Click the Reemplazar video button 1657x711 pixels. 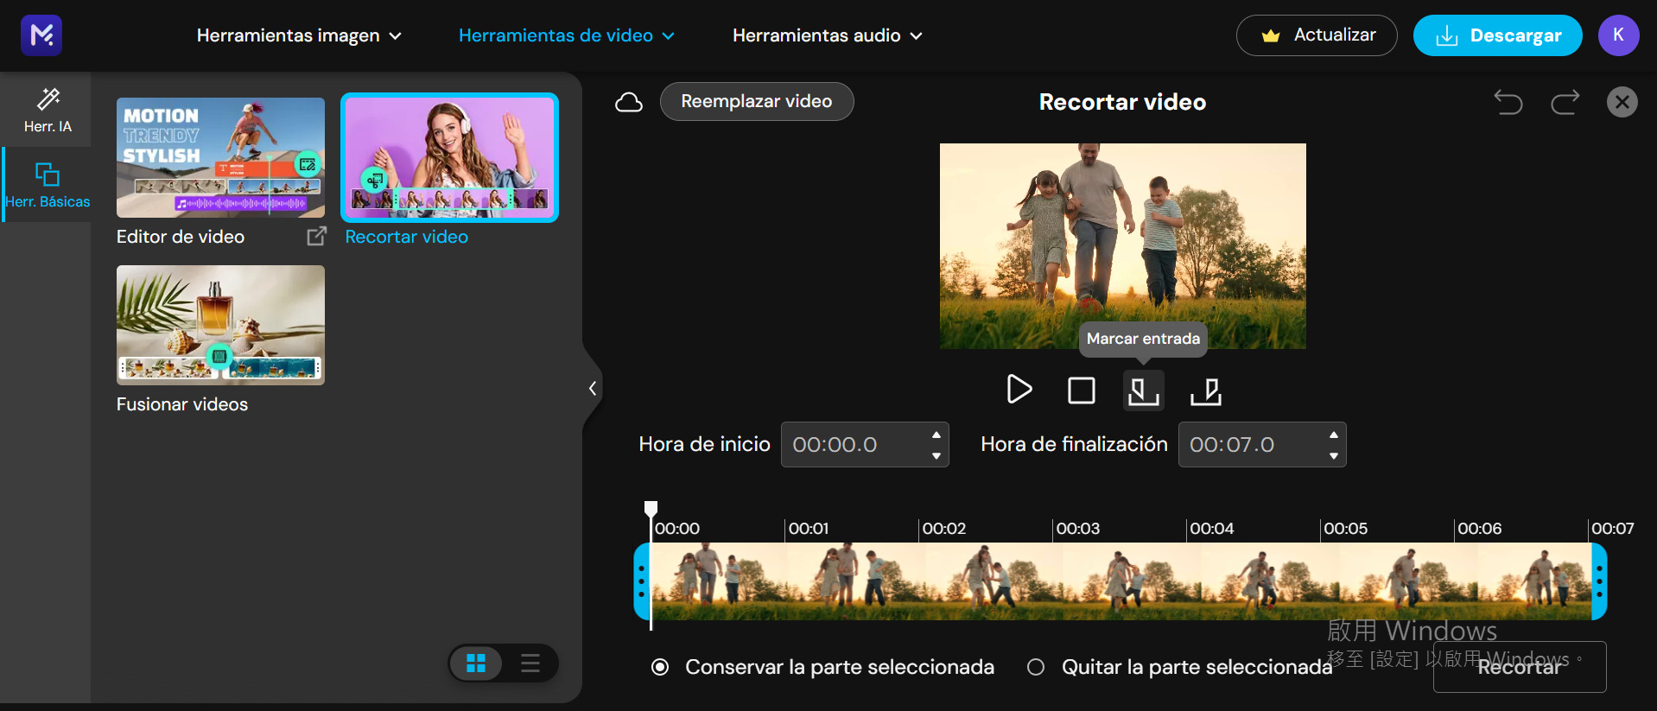[x=756, y=101]
